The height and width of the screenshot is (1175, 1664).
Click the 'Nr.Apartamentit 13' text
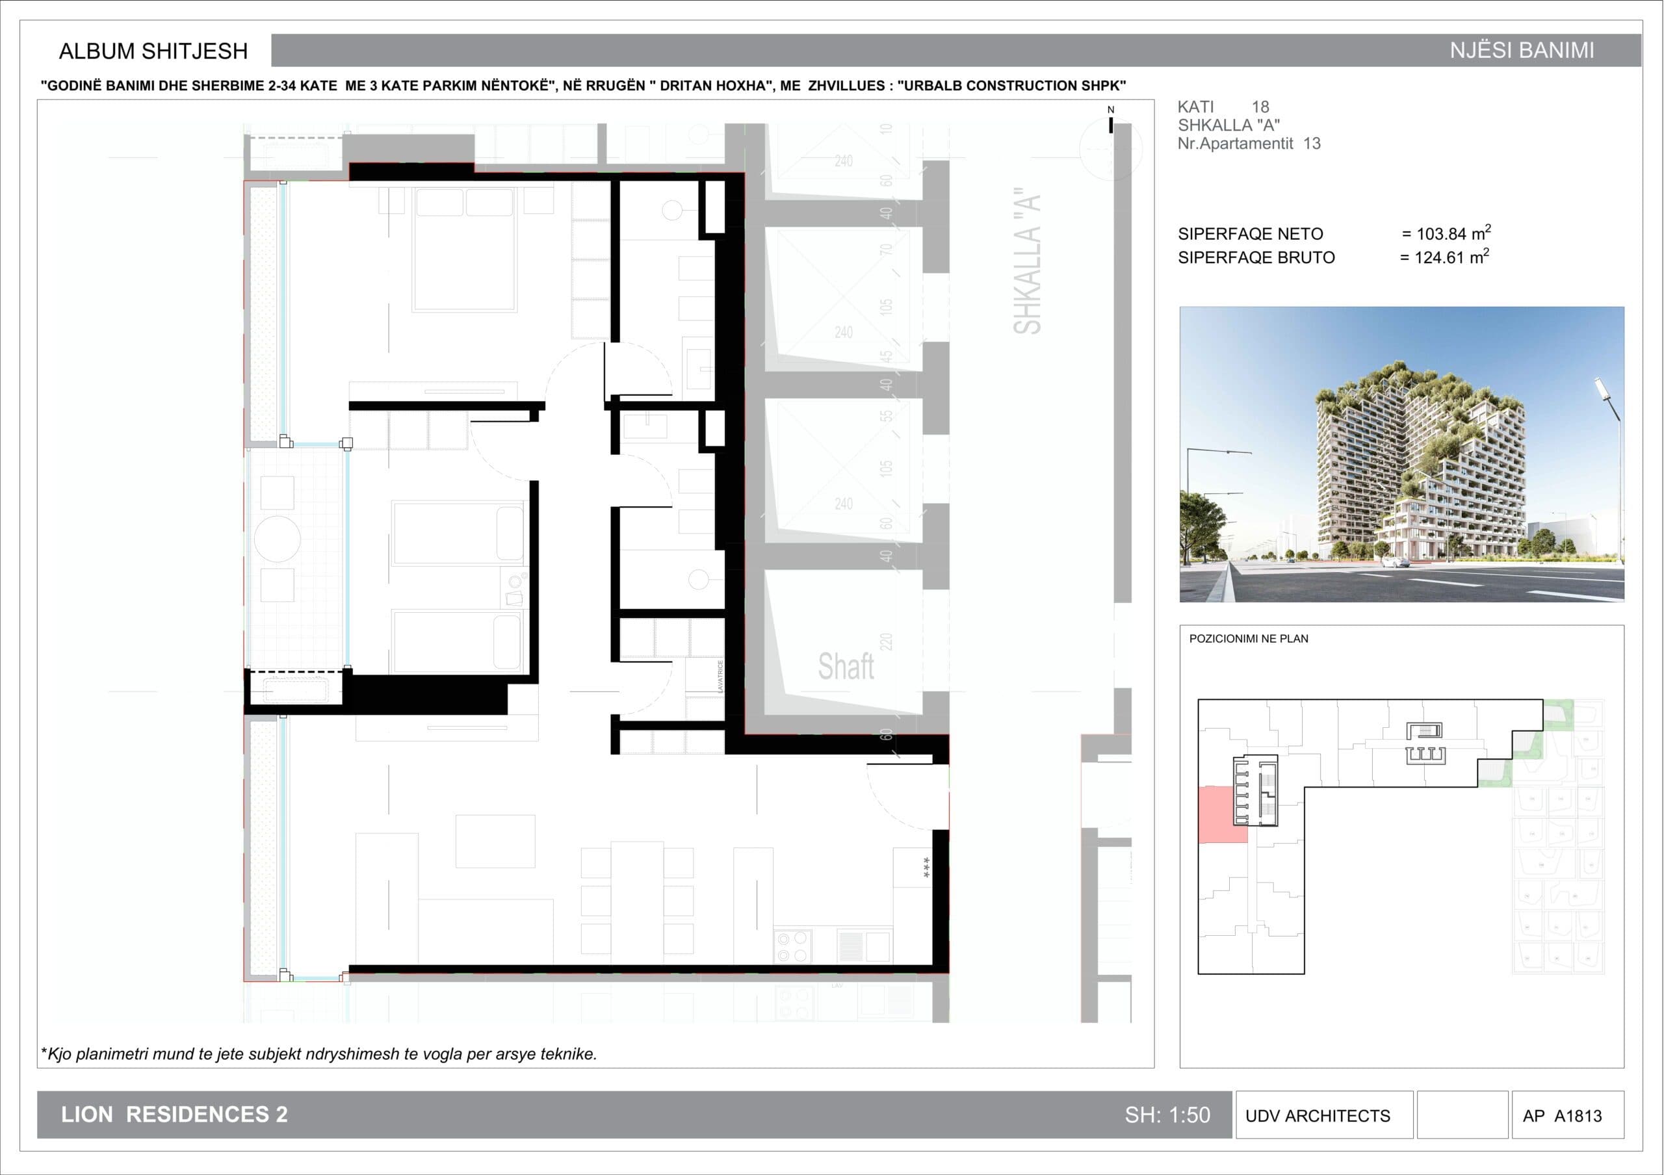[x=1249, y=144]
